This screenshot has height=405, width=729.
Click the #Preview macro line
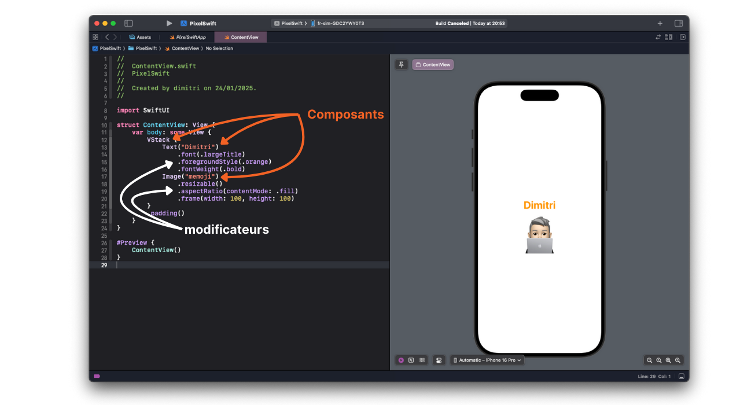[x=136, y=243]
